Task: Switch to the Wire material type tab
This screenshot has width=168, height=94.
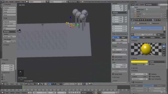Action: [144, 37]
